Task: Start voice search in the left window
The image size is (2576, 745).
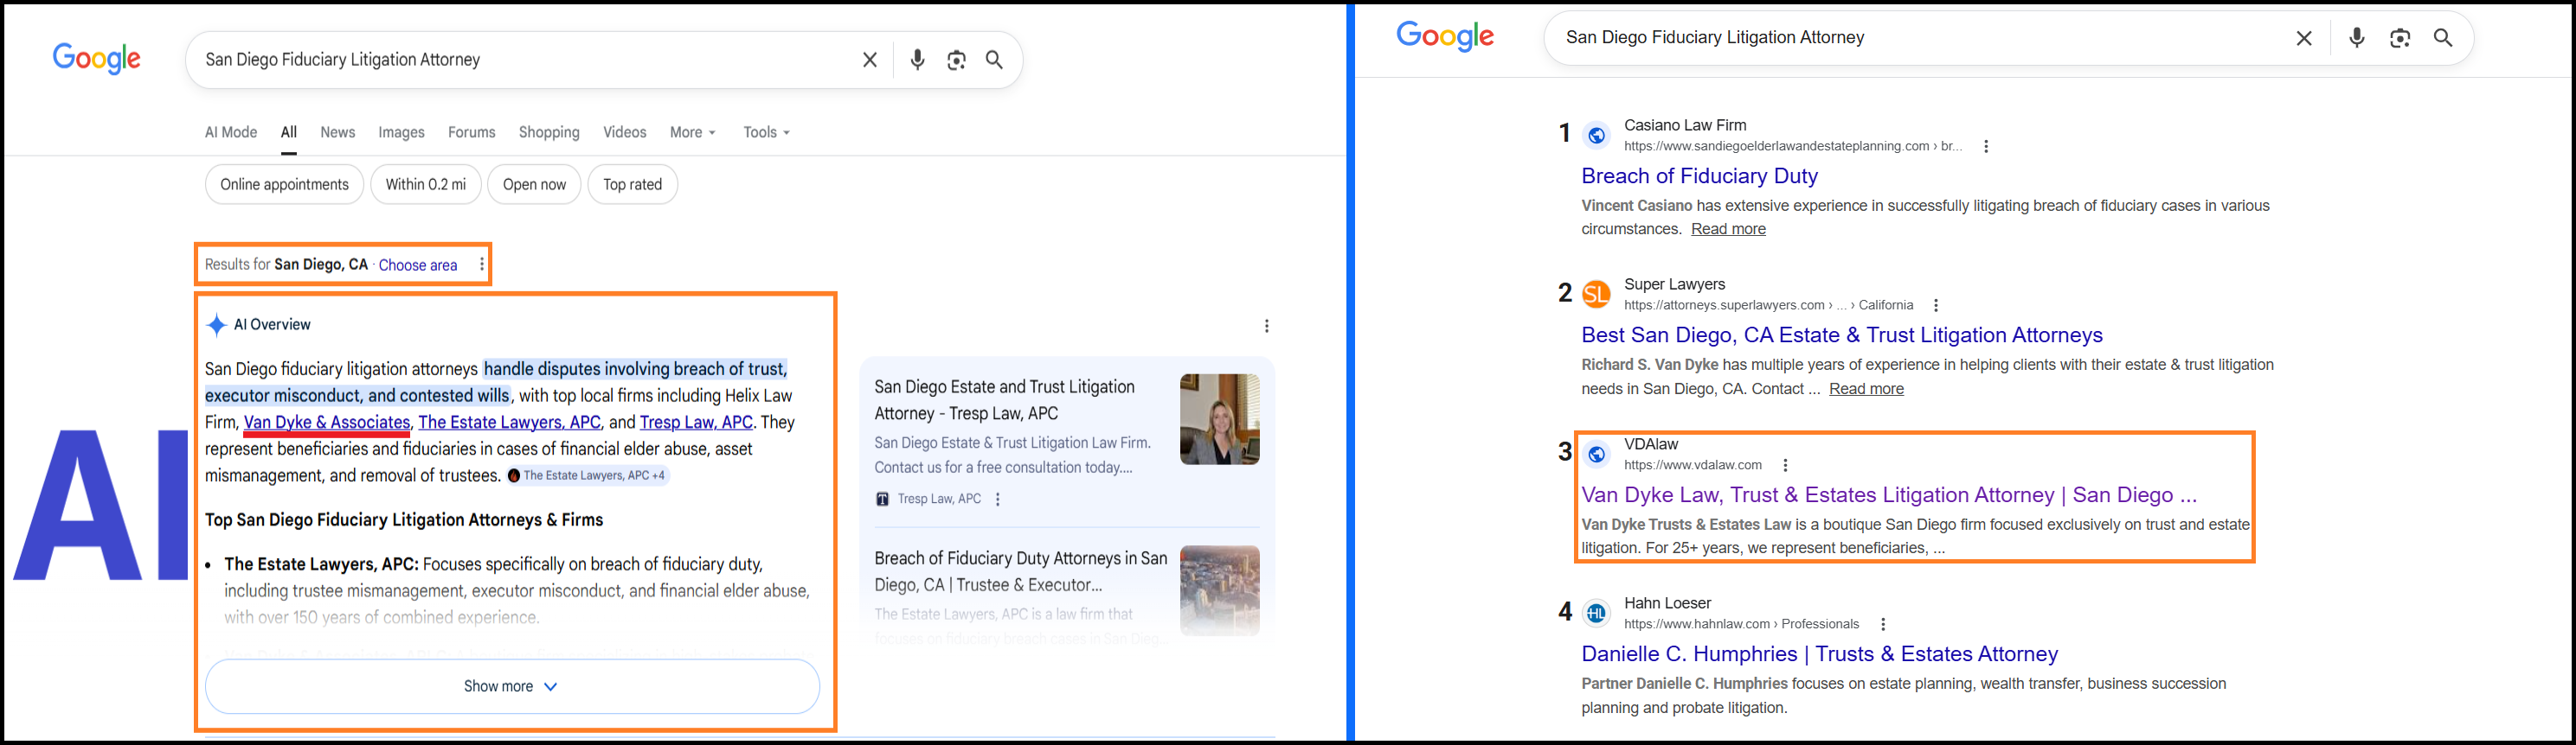Action: click(917, 60)
